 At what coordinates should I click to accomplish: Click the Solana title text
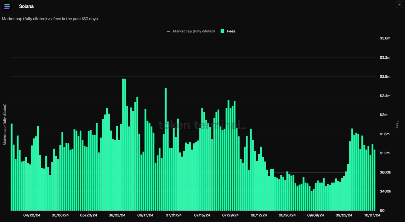click(x=26, y=6)
